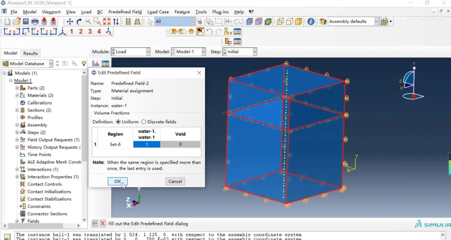Image resolution: width=451 pixels, height=240 pixels.
Task: Print the viewport with the printer icon
Action: point(35,22)
